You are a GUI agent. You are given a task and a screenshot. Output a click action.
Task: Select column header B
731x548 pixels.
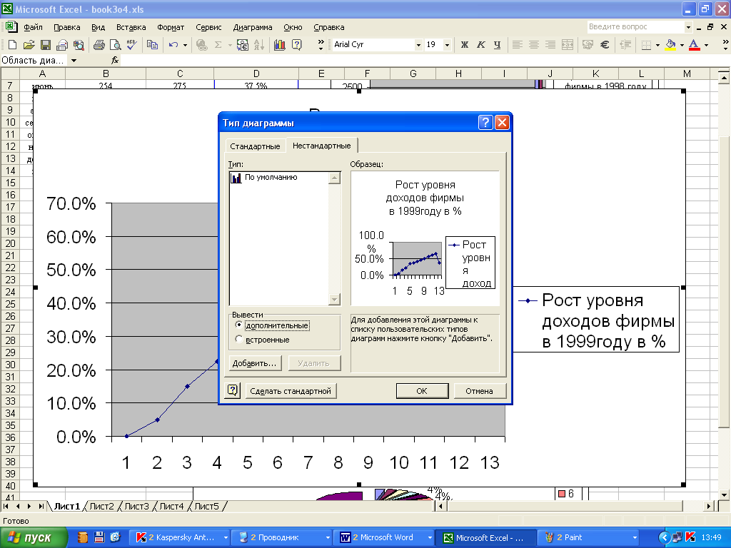[106, 73]
